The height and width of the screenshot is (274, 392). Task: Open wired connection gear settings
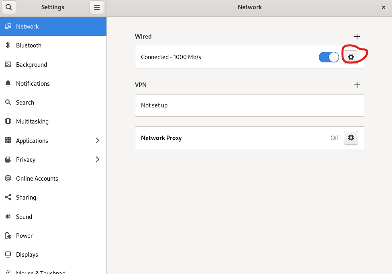pos(351,57)
